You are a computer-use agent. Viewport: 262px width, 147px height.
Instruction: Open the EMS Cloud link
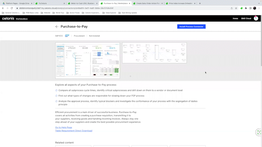246,19
